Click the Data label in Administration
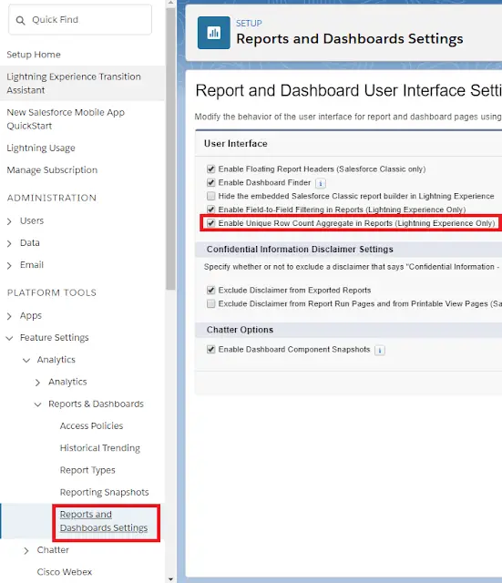 coord(30,243)
